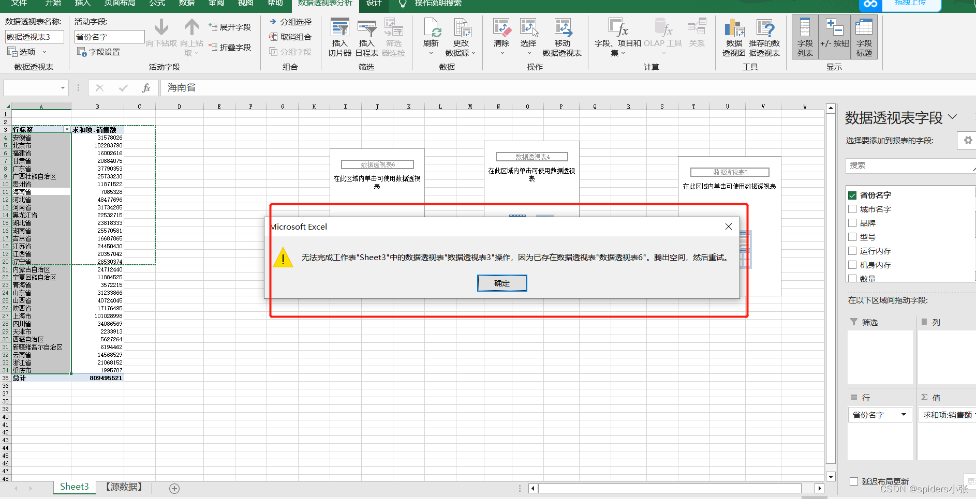Open 选择 dropdown arrow
The height and width of the screenshot is (499, 976).
click(x=529, y=53)
